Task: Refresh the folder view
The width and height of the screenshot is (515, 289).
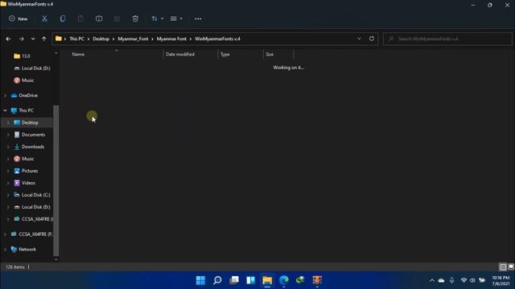Action: coord(372,39)
